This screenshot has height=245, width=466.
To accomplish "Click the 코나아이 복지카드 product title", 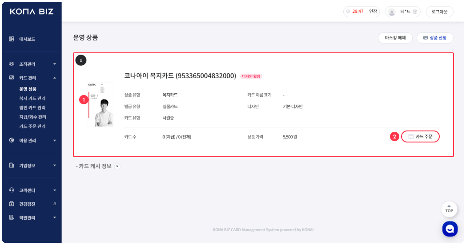I will tap(180, 75).
